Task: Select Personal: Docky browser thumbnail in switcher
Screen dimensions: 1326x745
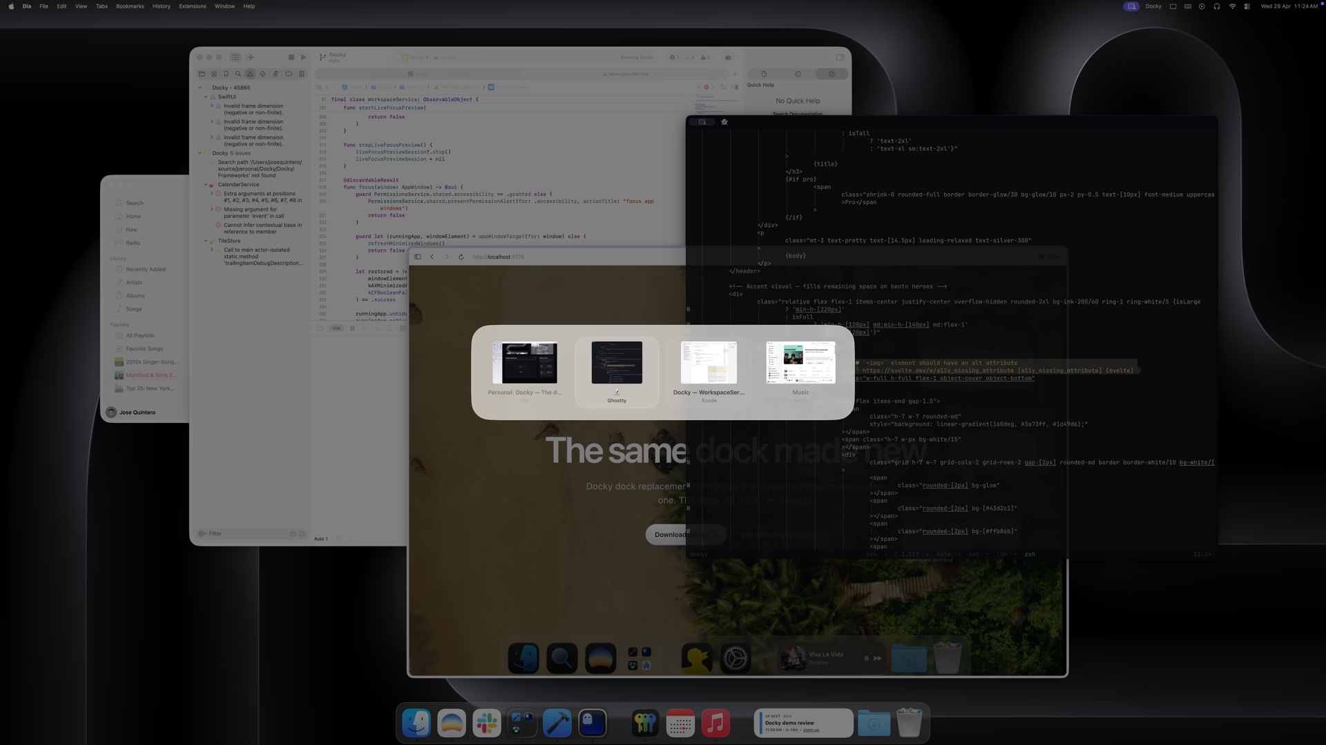Action: (525, 372)
